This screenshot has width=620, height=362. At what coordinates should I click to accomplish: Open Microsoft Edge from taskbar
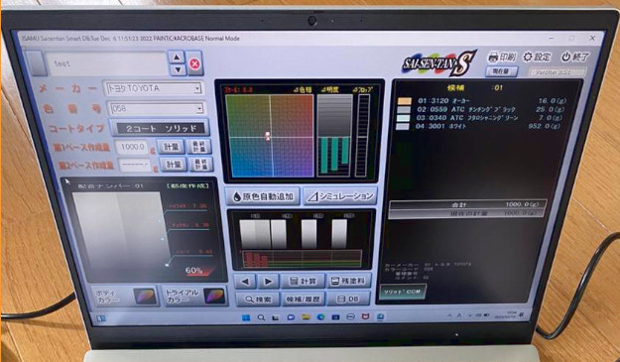click(x=320, y=317)
